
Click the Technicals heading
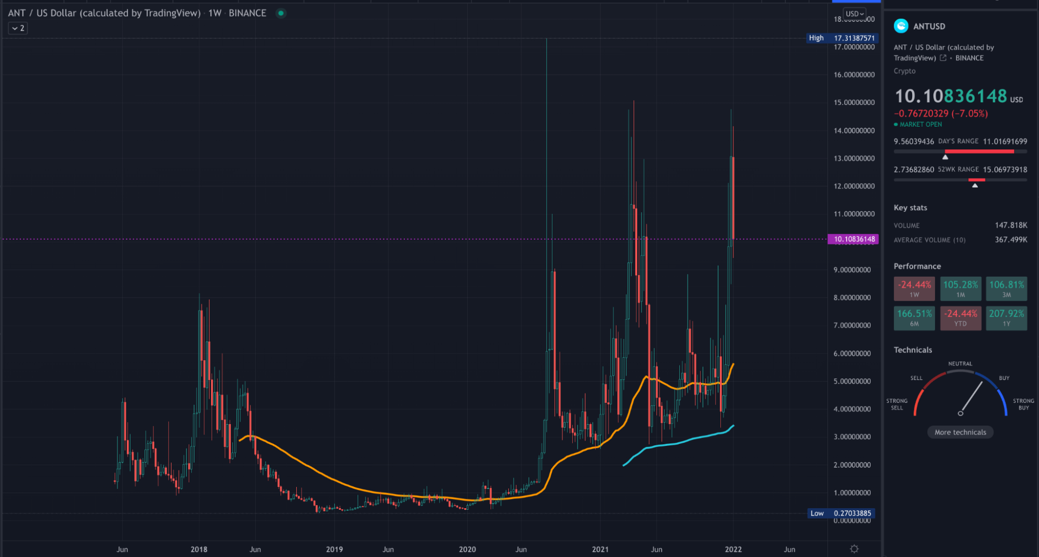(x=913, y=350)
